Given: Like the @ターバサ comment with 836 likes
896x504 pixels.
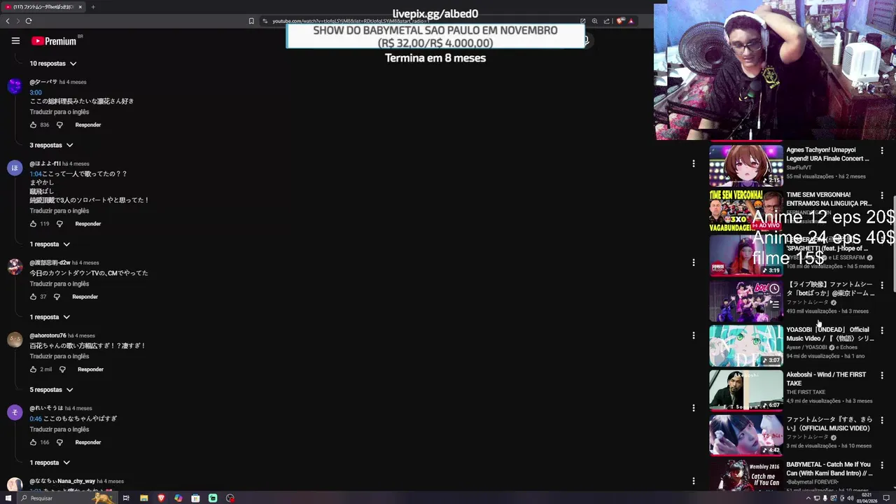Looking at the screenshot, I should coord(33,125).
